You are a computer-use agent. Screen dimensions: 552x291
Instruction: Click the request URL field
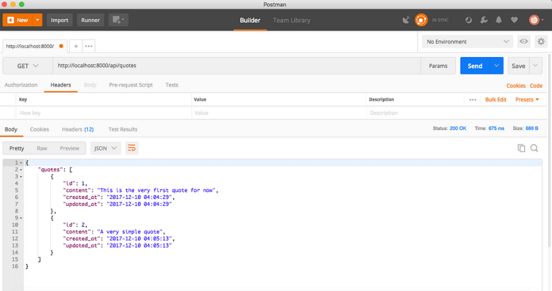(236, 66)
